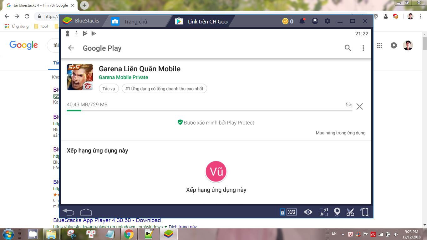Cancel the Liên Quân Mobile download
The height and width of the screenshot is (240, 427).
coord(360,106)
